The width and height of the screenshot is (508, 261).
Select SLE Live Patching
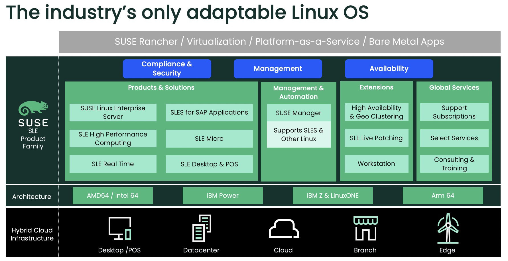tap(376, 138)
